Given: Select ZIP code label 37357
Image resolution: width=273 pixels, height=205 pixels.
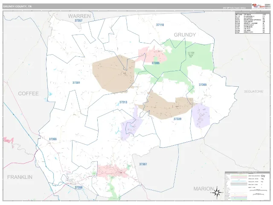Looking at the screenshot, I should coord(78,20).
